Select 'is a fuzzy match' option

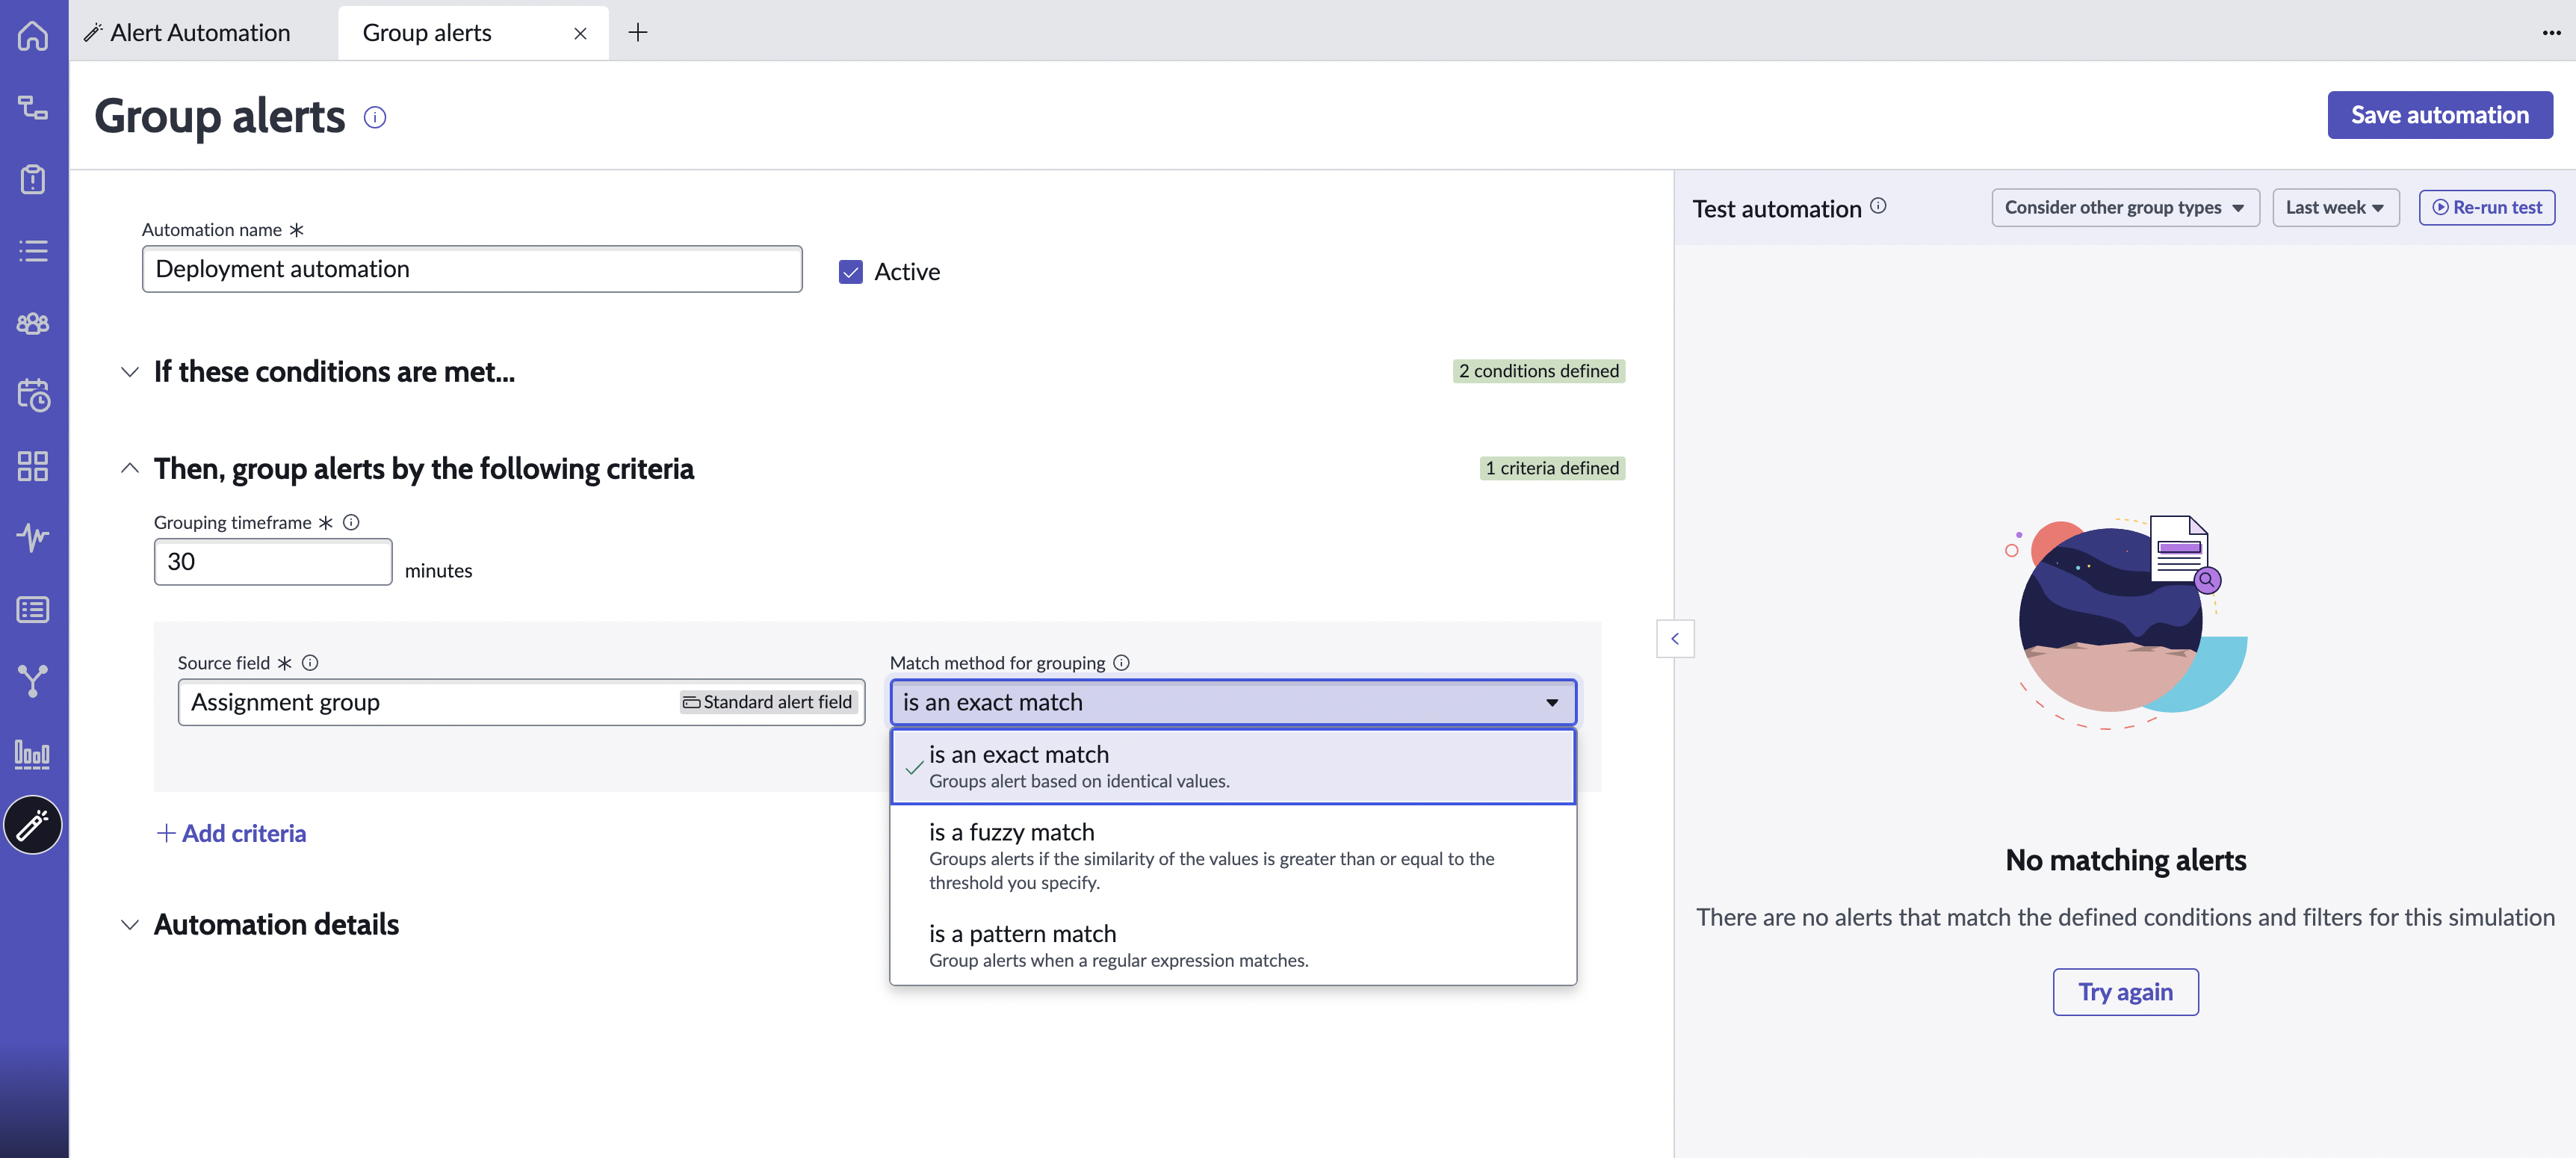click(1233, 856)
